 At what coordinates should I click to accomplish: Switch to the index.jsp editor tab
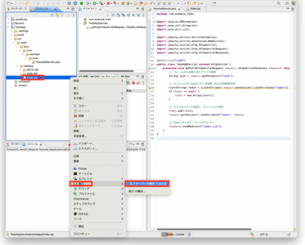coord(195,9)
